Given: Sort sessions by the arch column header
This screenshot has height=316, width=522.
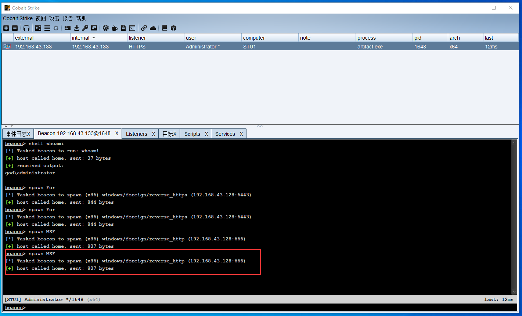Looking at the screenshot, I should click(x=465, y=38).
